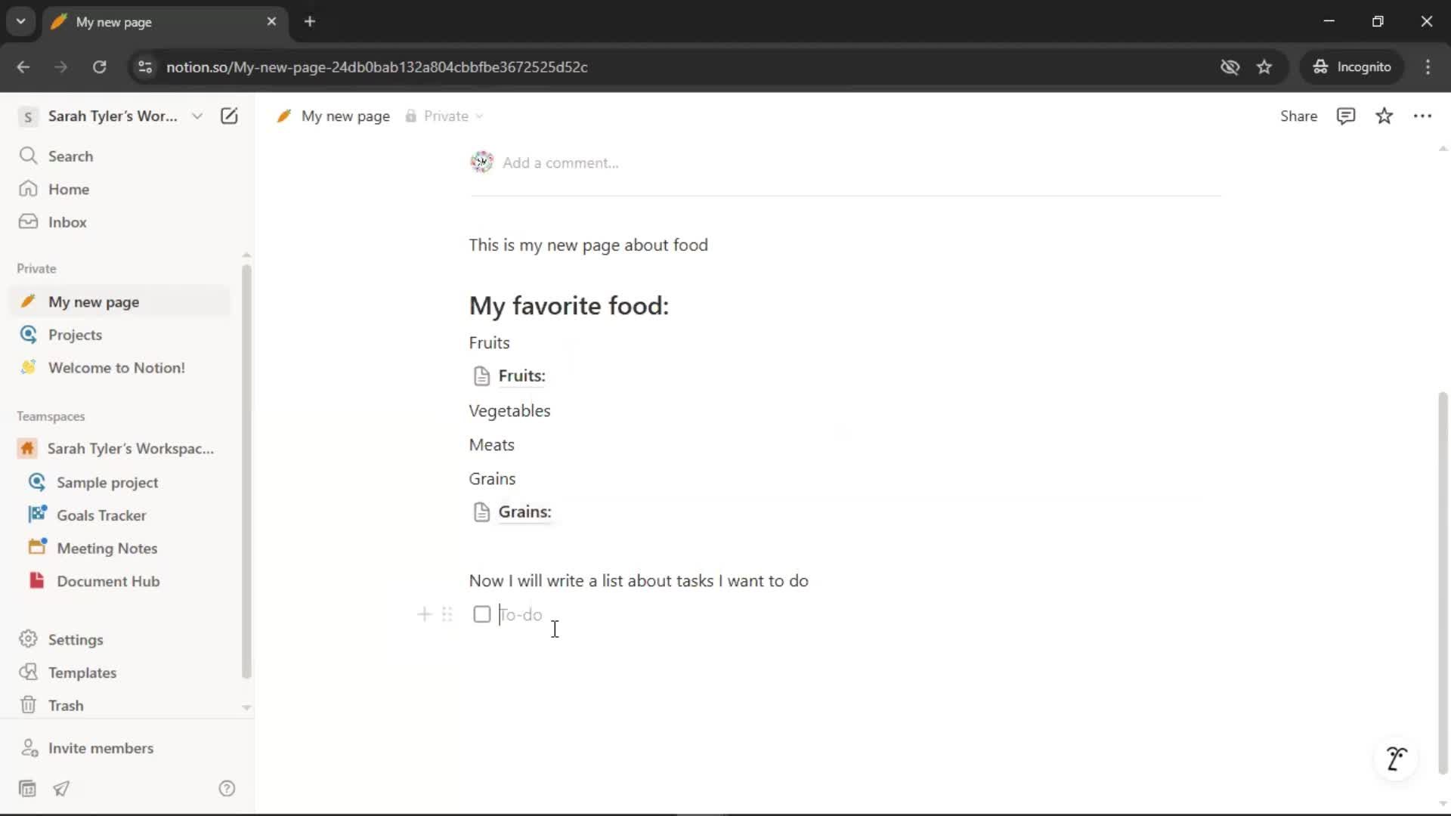Screen dimensions: 1451x816
Task: Click the Meats text line
Action: coord(492,444)
